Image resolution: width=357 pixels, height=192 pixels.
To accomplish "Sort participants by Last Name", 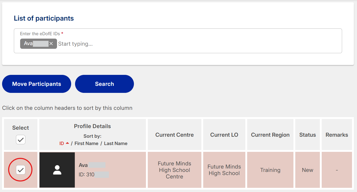I will [116, 143].
